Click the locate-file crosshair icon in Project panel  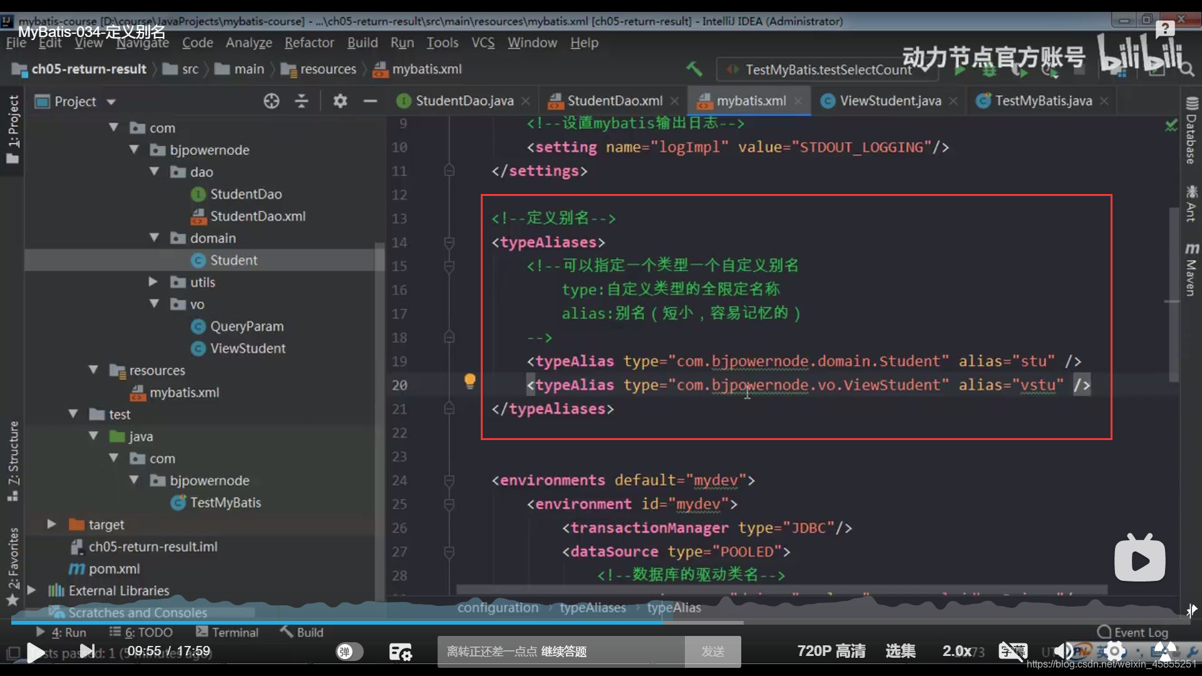271,101
